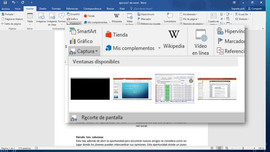Viewport: 270px width, 152px height.
Task: Choose Recorte de pantalla
Action: (x=157, y=117)
